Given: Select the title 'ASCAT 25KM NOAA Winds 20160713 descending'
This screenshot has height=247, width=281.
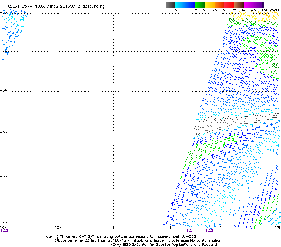Looking at the screenshot, I should pos(56,6).
